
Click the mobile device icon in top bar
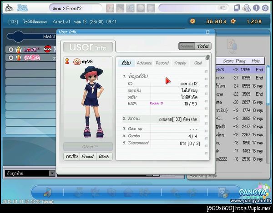coord(237,8)
